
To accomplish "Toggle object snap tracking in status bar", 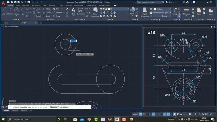I will coord(165,114).
